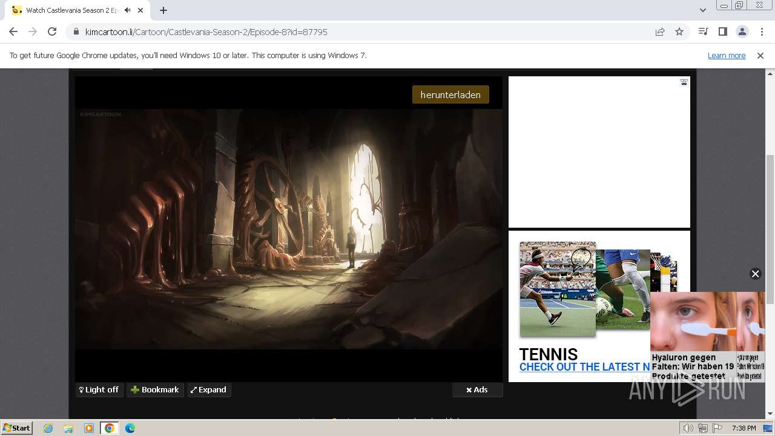Screen dimensions: 775x436
Task: Click the Castlevania video player frame
Action: [289, 229]
